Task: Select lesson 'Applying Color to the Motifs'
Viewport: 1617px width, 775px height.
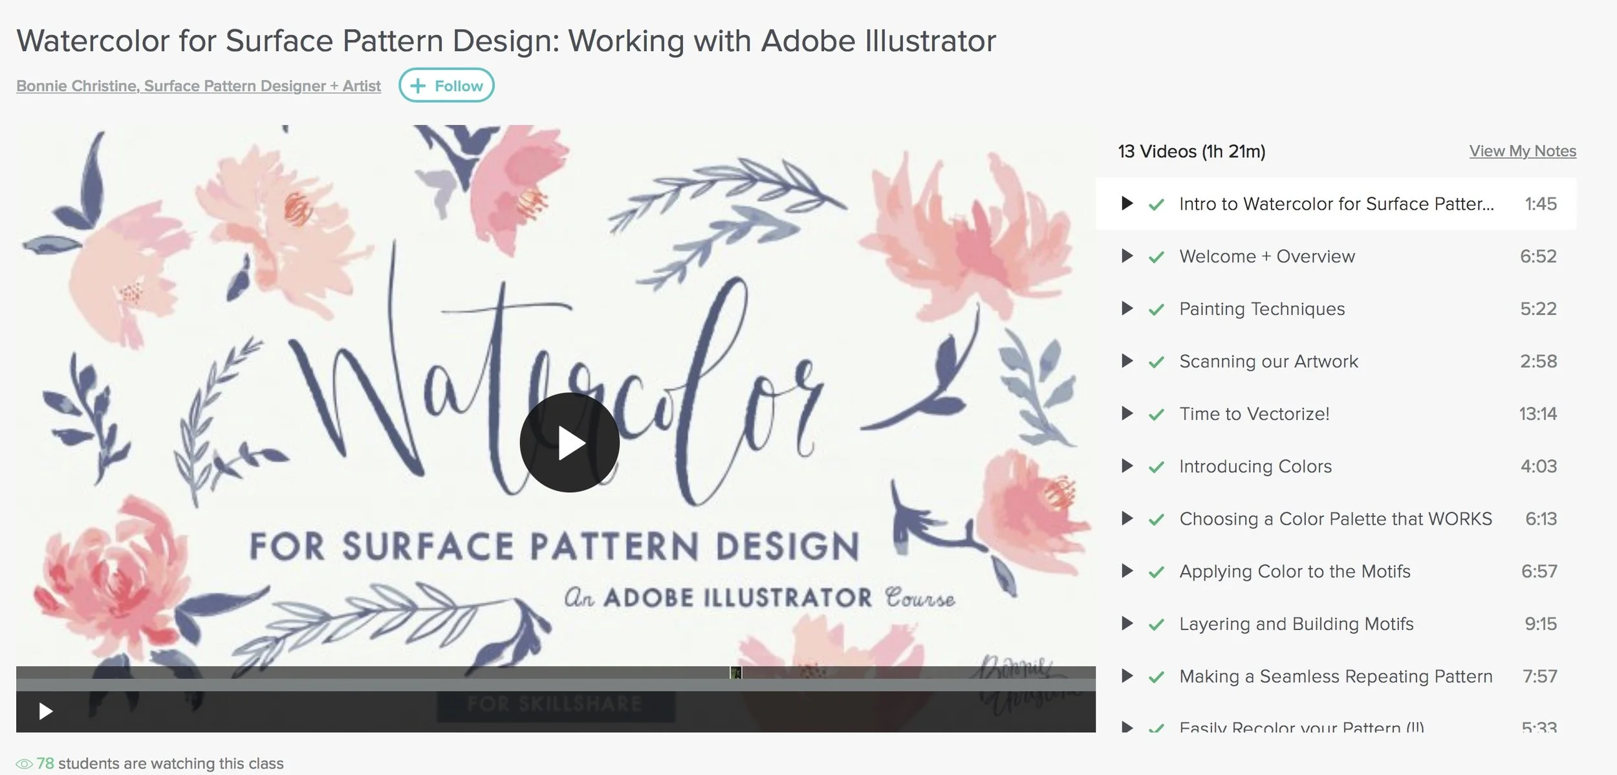Action: [1295, 571]
